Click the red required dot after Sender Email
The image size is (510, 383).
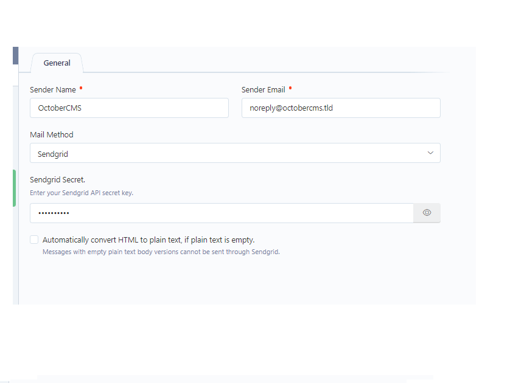tap(290, 88)
